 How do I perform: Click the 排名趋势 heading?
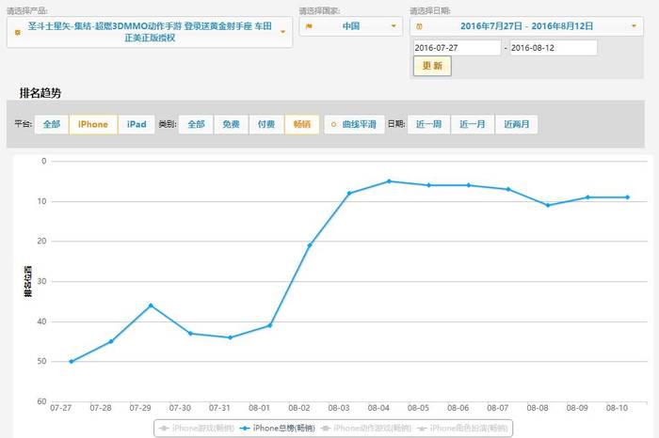point(40,93)
